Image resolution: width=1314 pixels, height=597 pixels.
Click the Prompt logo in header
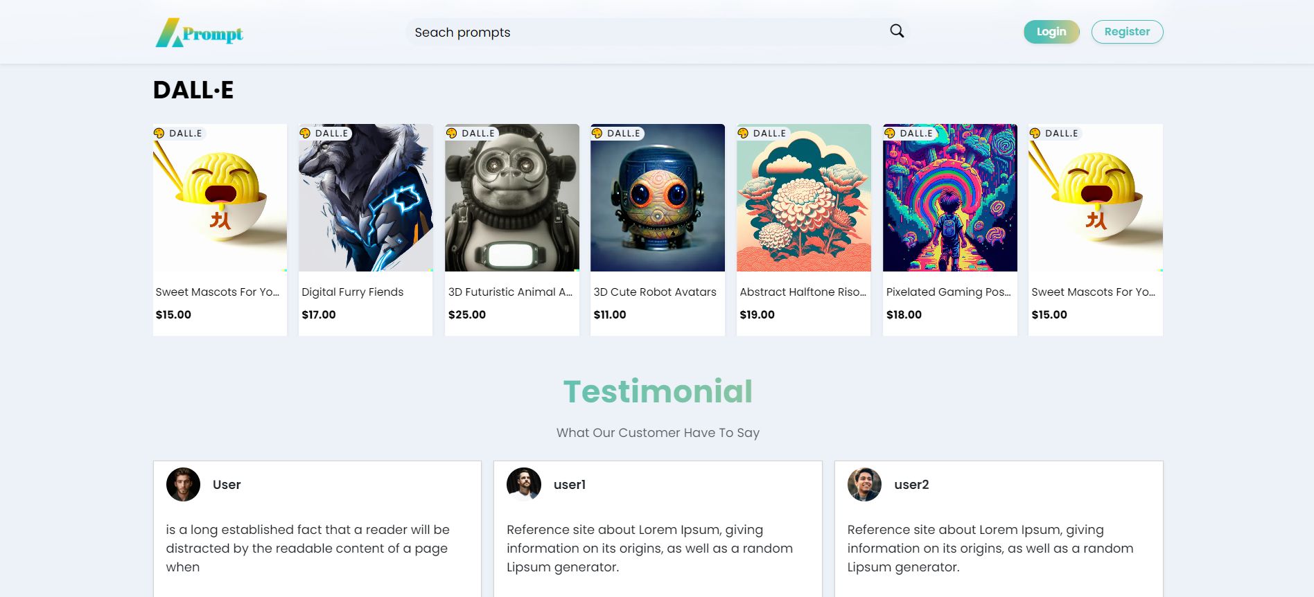tap(200, 33)
